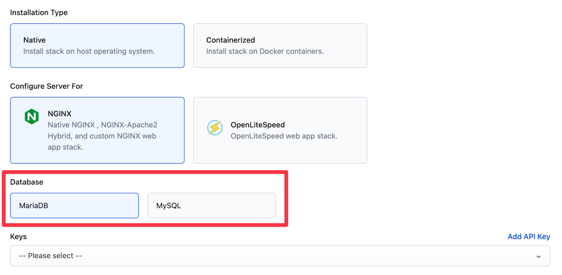Click "Install stack on host operating system" text
The image size is (562, 275).
coord(89,51)
